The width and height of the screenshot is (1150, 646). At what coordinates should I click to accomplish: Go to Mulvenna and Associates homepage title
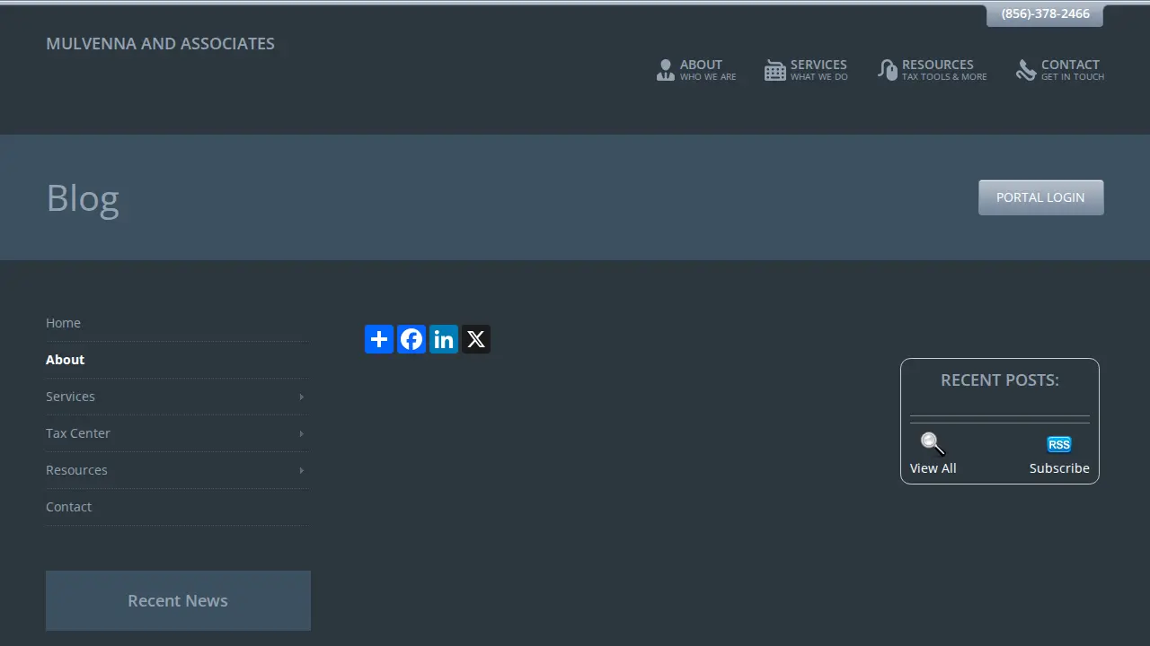(x=160, y=44)
